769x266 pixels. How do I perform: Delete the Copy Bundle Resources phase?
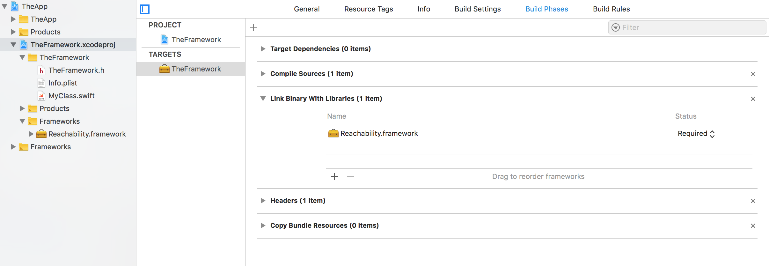(753, 226)
